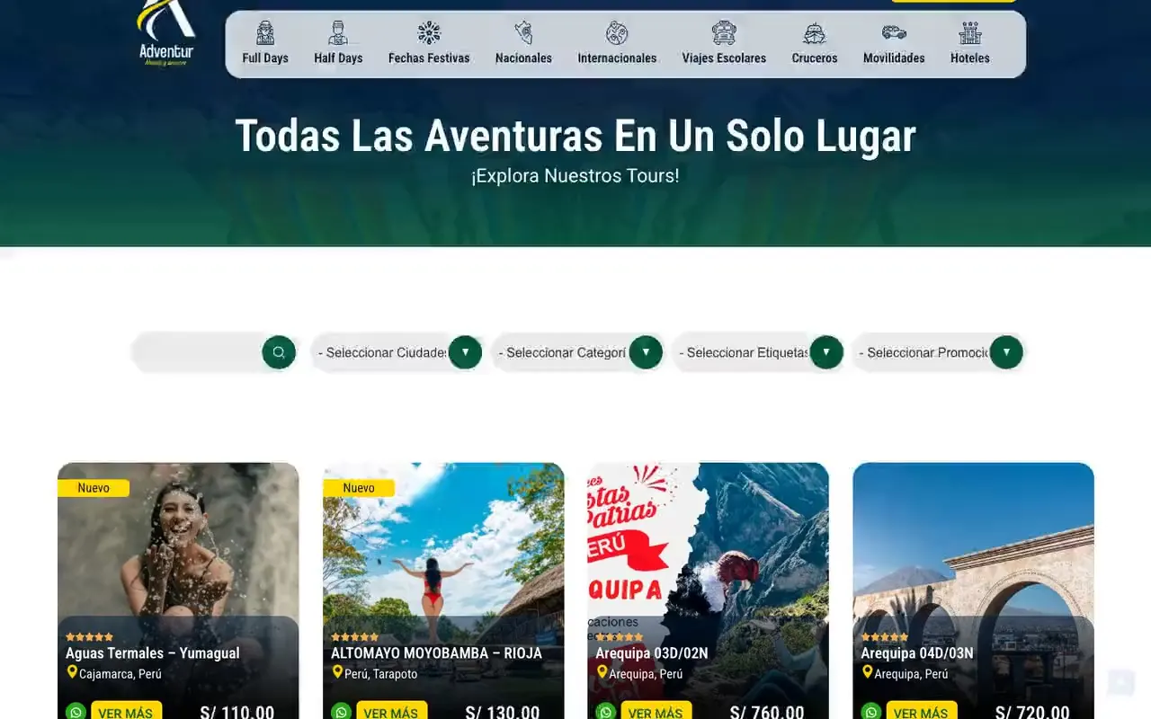
Task: Click WhatsApp icon on Aguas Termales card
Action: click(76, 712)
